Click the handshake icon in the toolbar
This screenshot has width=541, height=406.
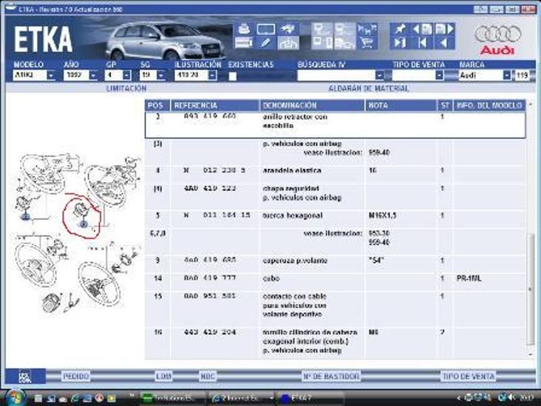[x=288, y=28]
